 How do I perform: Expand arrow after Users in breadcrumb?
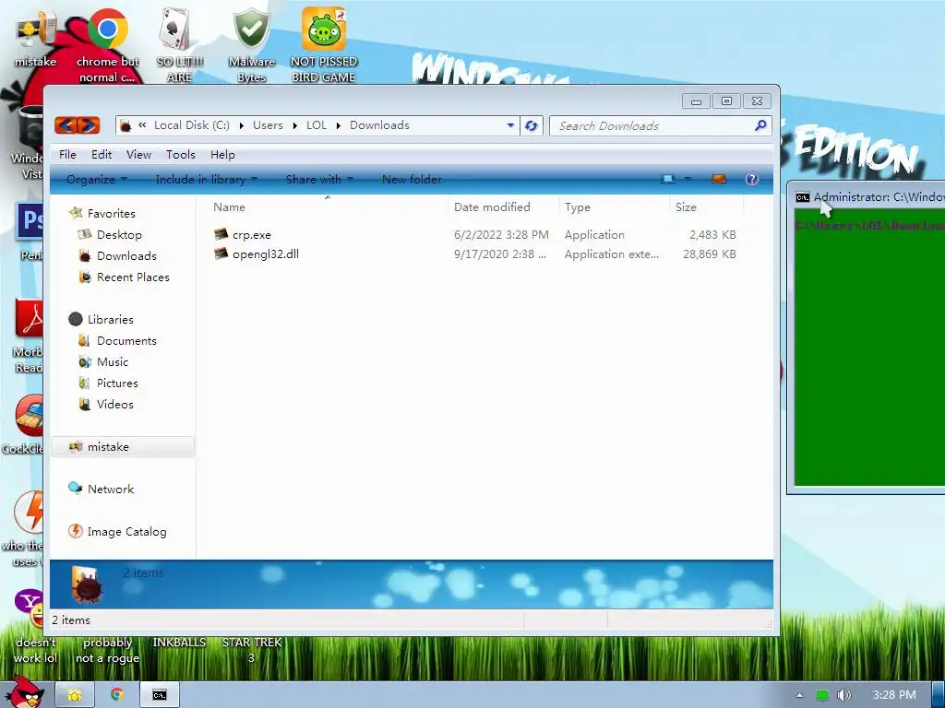tap(294, 125)
